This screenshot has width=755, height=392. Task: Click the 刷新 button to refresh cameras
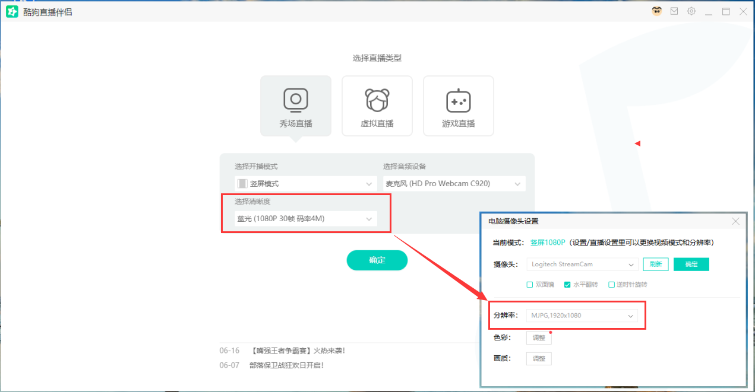tap(656, 264)
